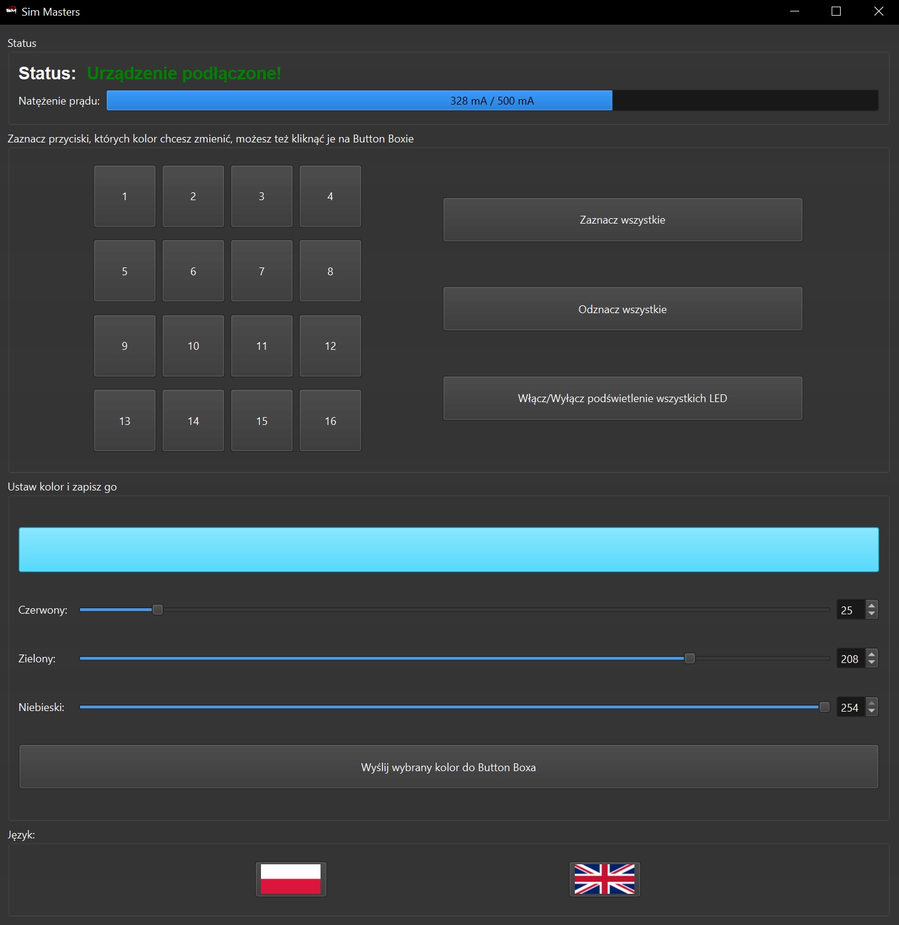
Task: Decrease Czerwony value with down arrow
Action: pos(871,614)
